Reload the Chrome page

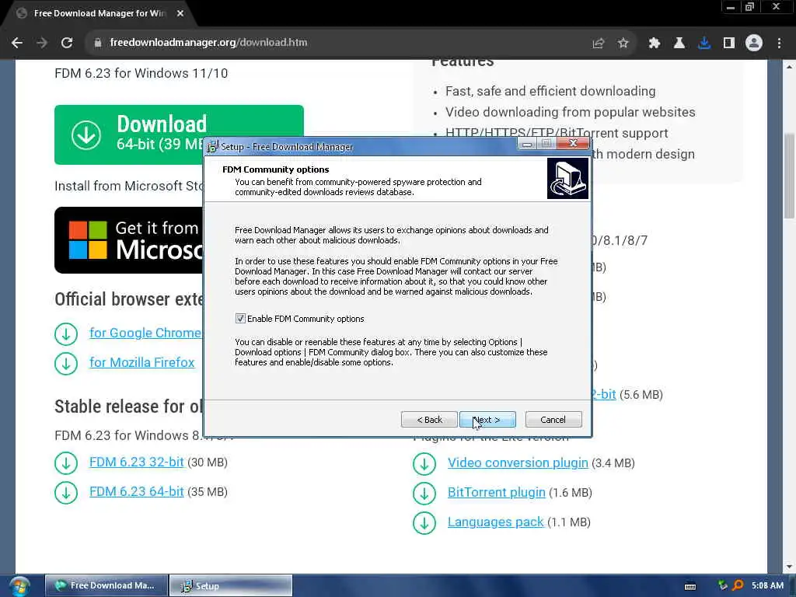[x=67, y=43]
